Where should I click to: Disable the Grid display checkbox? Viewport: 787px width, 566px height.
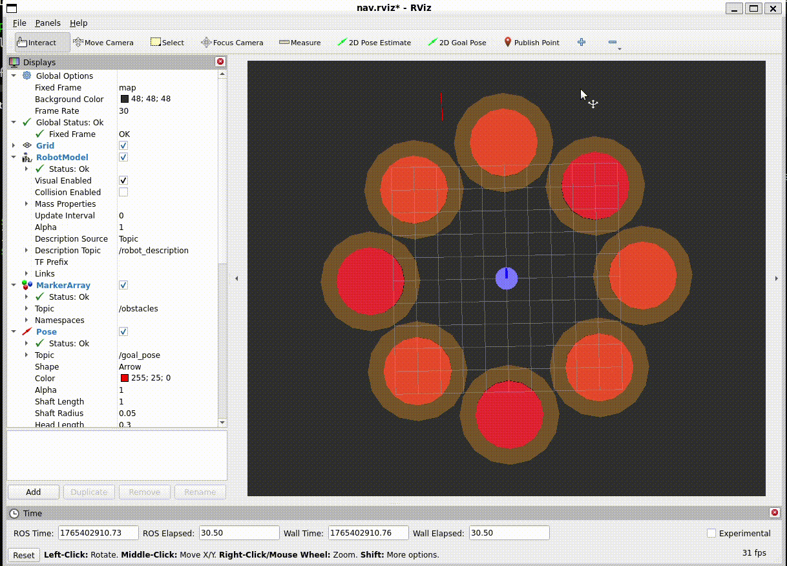(123, 145)
